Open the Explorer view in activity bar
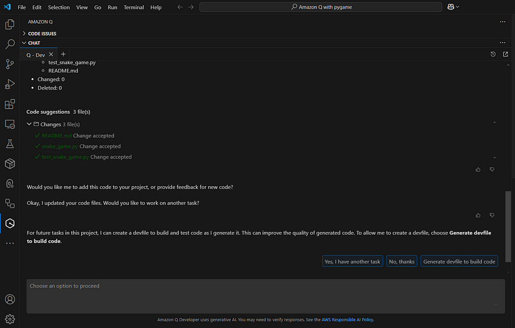 [x=10, y=24]
